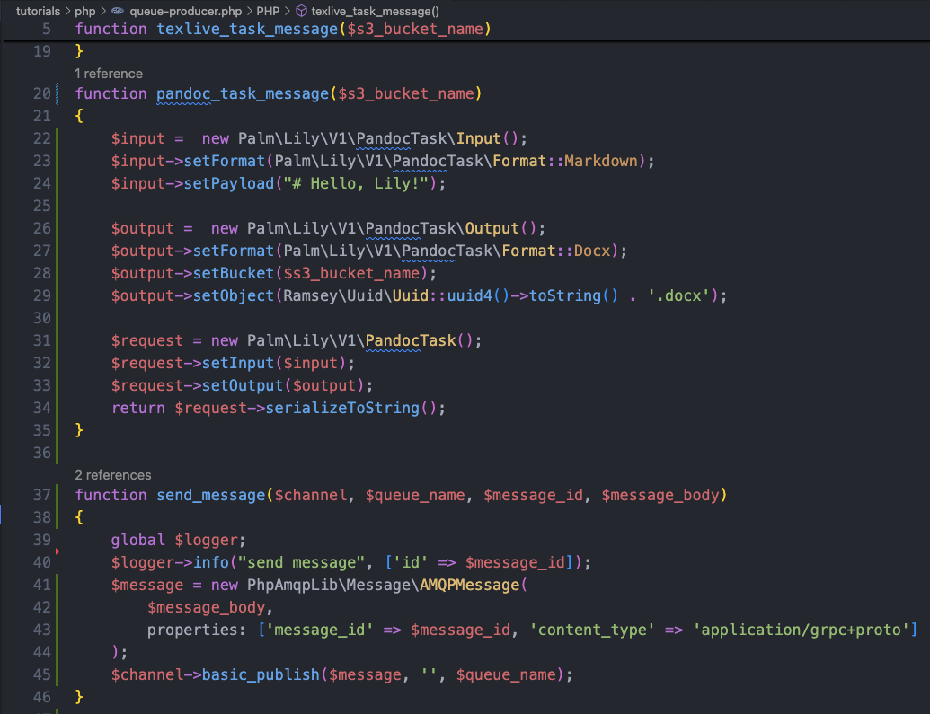Click the PHP file icon in breadcrumbs
The width and height of the screenshot is (930, 714).
point(117,11)
